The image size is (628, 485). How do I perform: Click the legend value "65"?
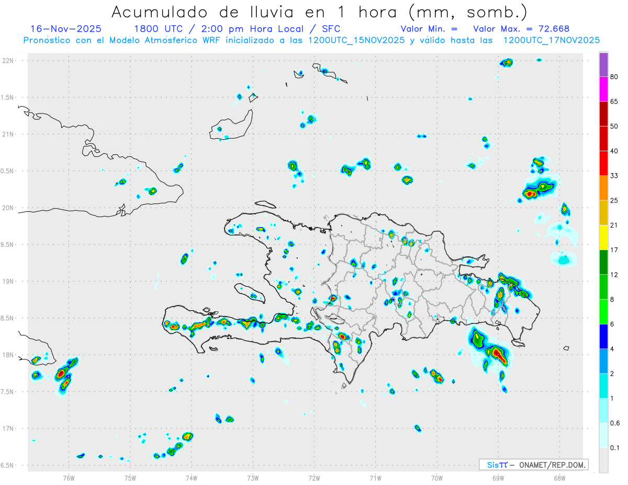(614, 101)
